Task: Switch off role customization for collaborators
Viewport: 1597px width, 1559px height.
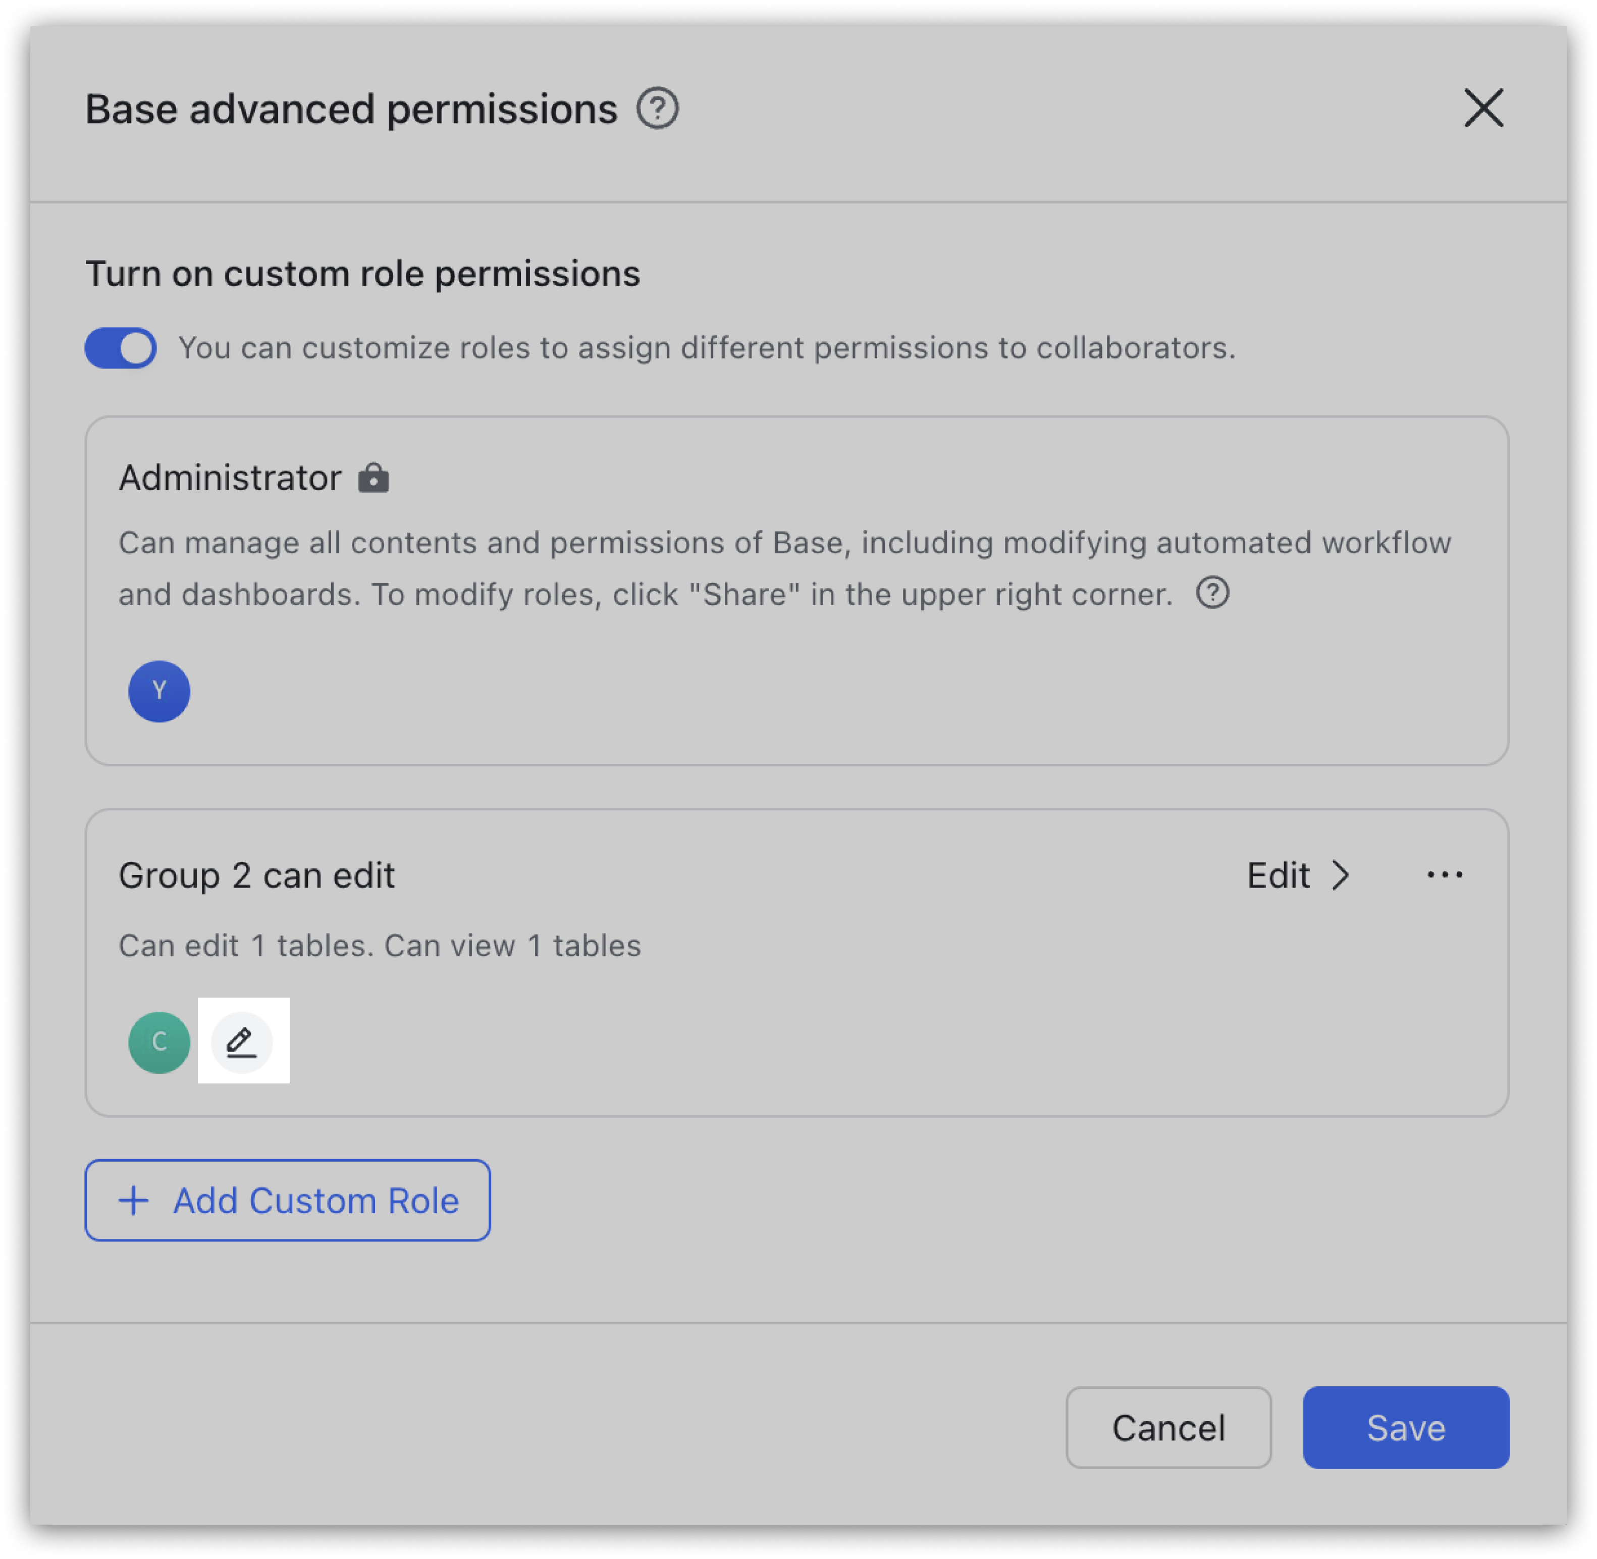Action: (120, 348)
